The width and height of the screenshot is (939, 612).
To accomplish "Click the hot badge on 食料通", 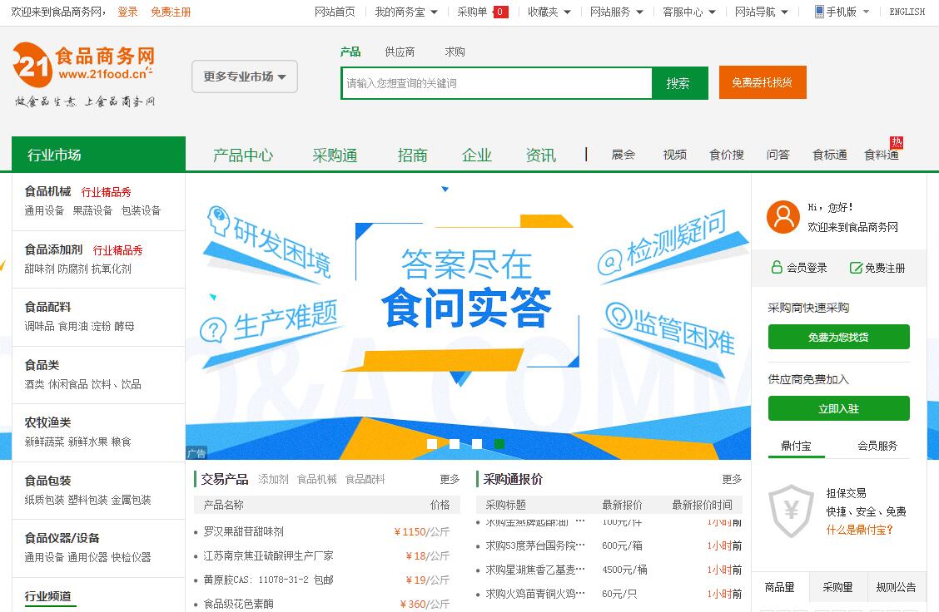I will pyautogui.click(x=897, y=142).
